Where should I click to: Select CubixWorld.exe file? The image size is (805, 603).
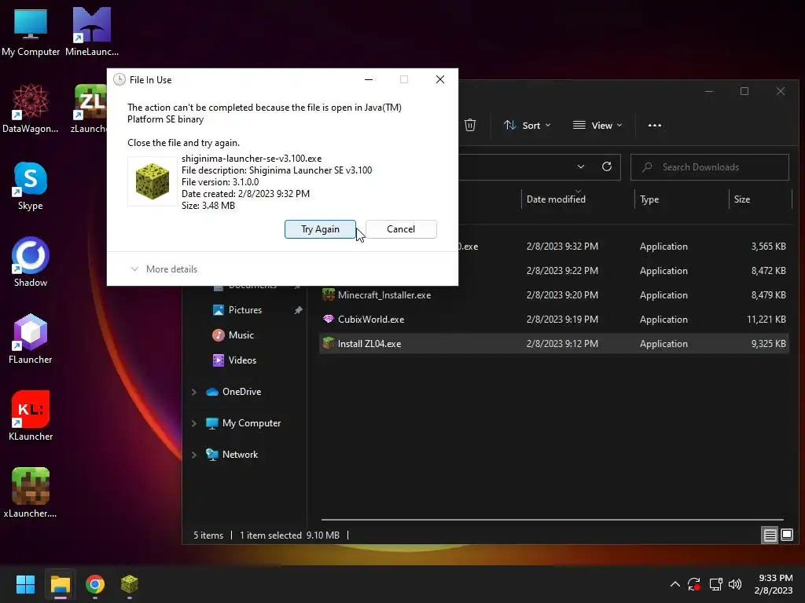coord(554,320)
